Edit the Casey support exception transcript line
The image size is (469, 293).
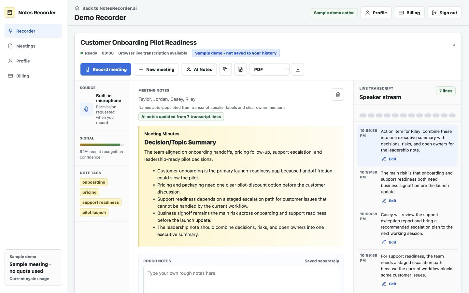(x=389, y=242)
